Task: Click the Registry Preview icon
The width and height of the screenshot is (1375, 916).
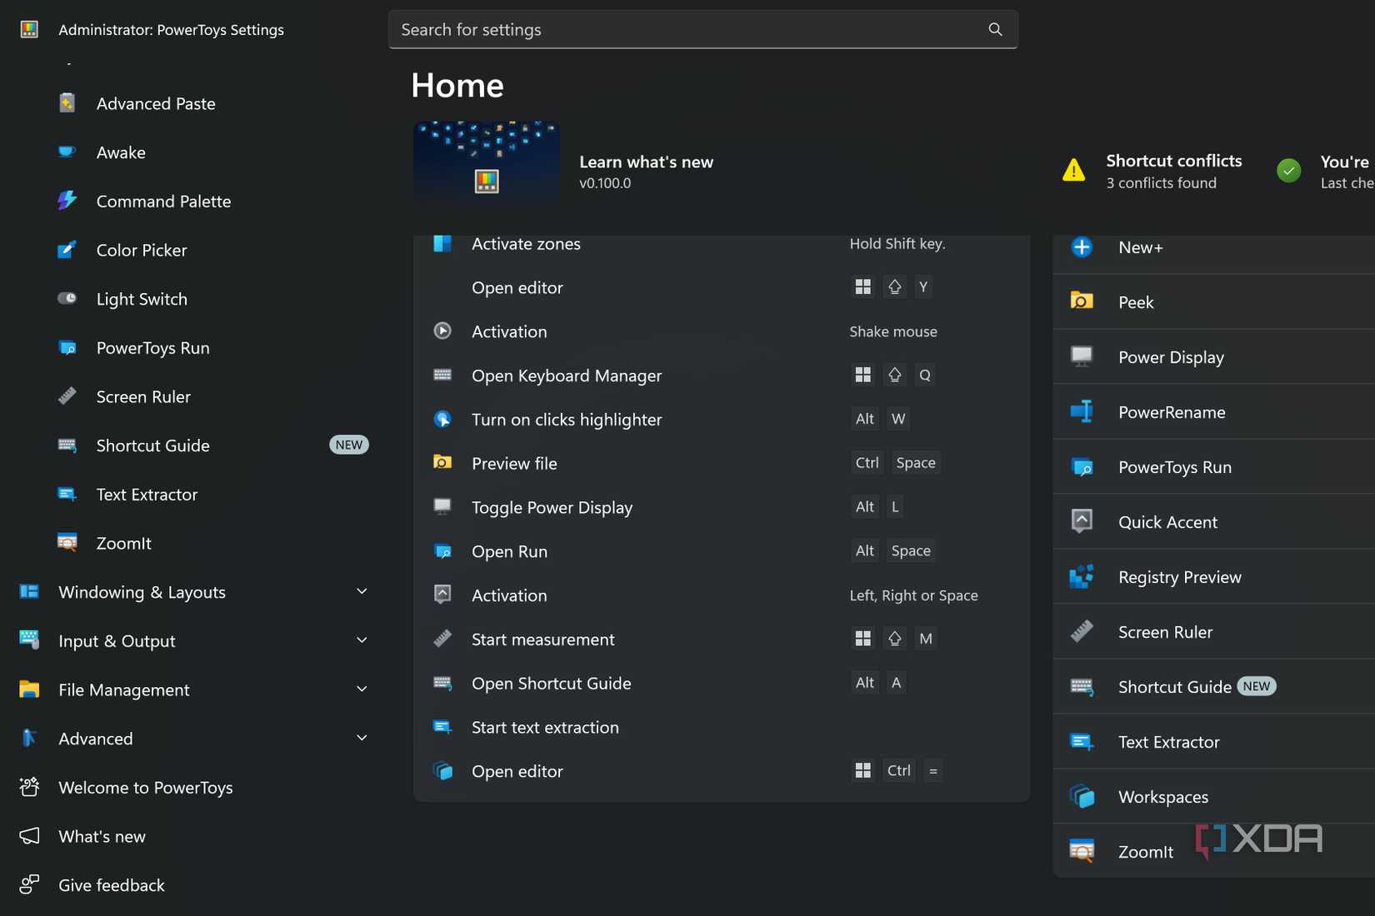Action: [1082, 576]
